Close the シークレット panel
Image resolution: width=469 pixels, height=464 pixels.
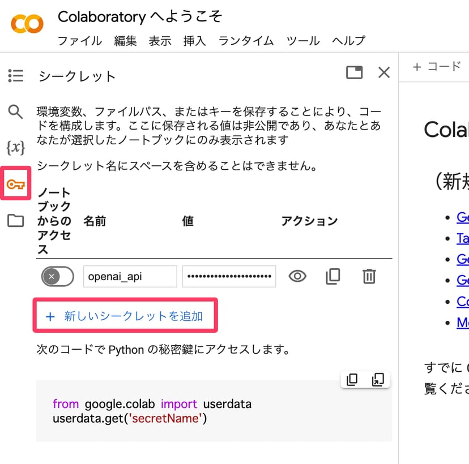384,72
